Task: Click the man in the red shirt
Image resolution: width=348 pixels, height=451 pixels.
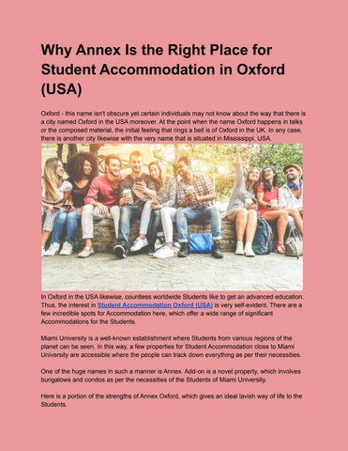Action: pyautogui.click(x=101, y=200)
